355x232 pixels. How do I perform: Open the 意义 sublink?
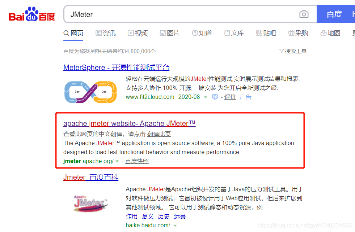(148, 216)
